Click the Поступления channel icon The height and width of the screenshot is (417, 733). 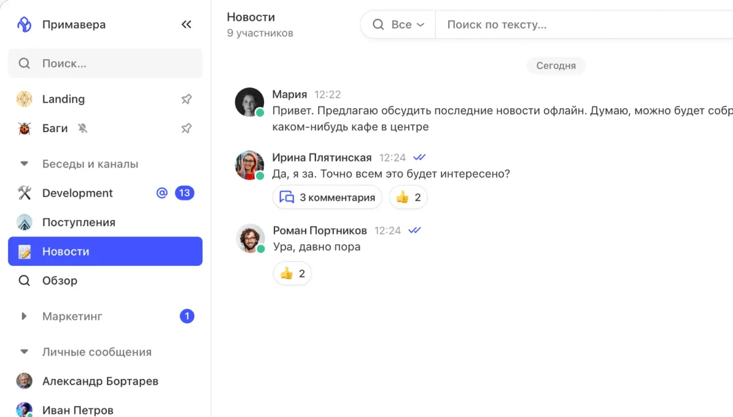click(23, 222)
